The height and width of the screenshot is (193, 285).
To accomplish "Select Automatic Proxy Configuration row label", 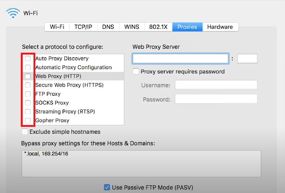I will 73,67.
